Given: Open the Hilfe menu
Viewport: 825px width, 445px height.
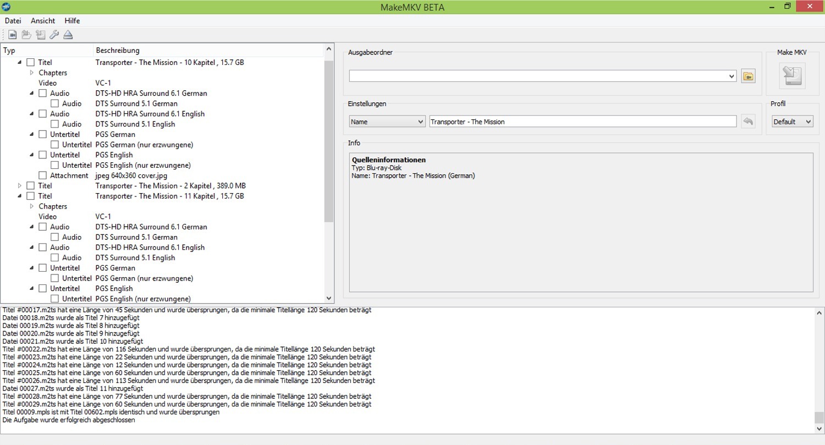Looking at the screenshot, I should 72,21.
